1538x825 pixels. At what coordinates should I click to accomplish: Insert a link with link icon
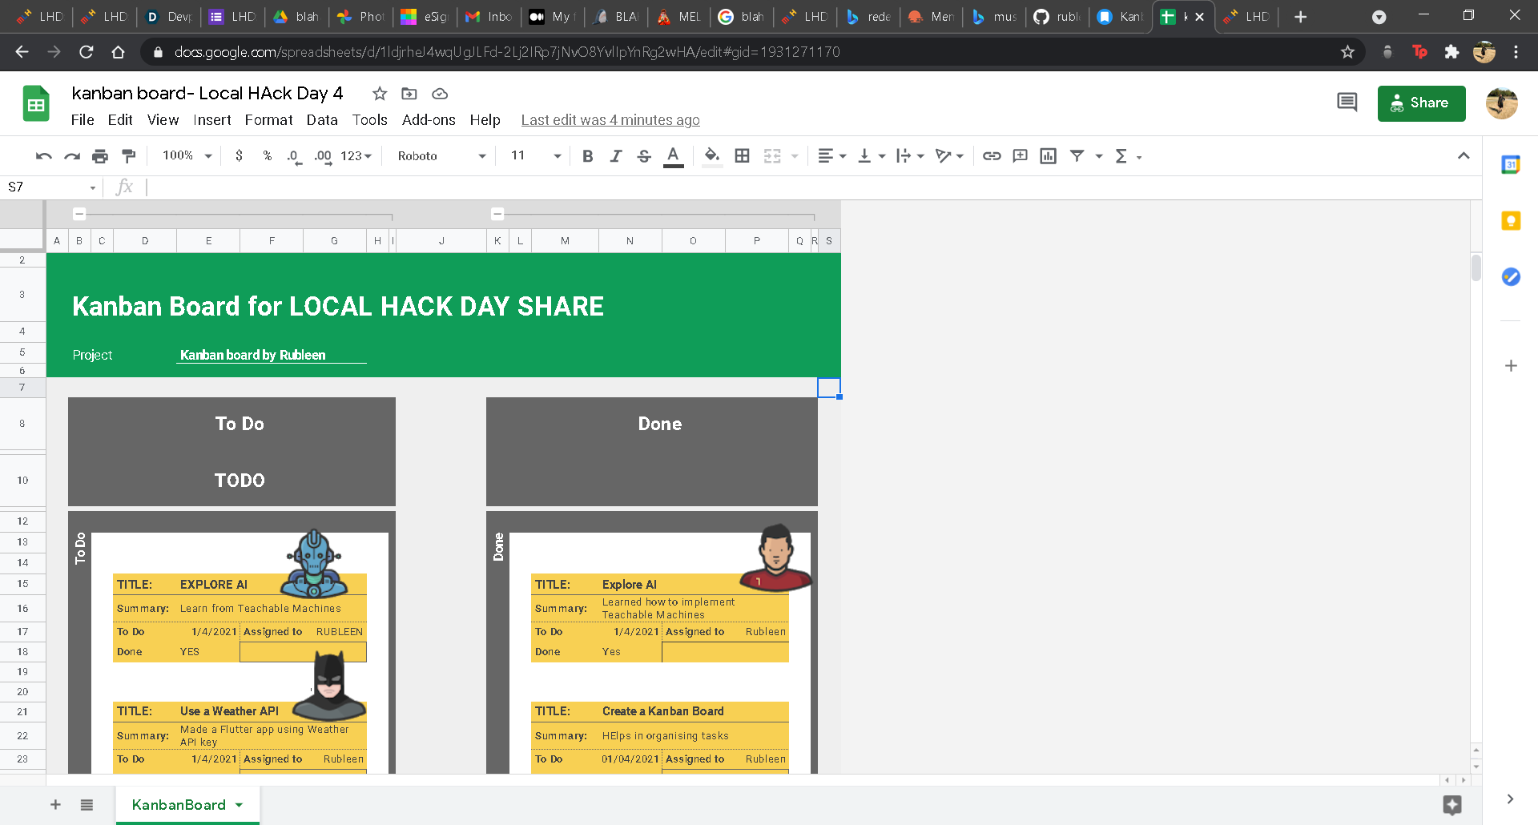click(x=992, y=156)
